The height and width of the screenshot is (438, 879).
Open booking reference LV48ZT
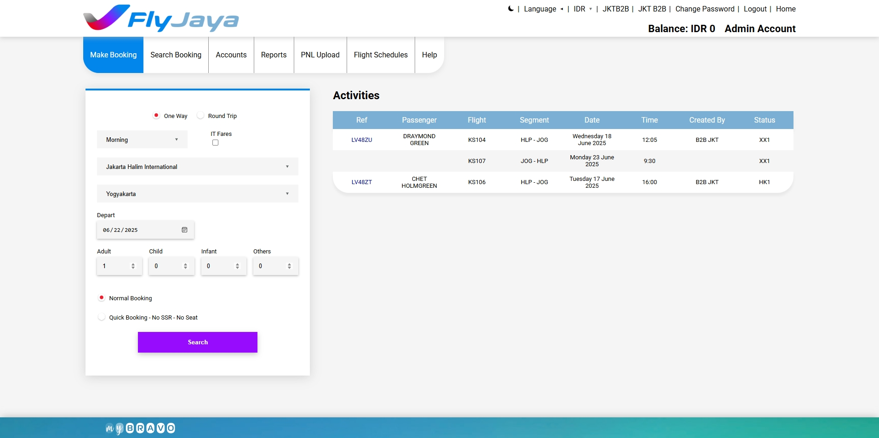[x=362, y=182]
